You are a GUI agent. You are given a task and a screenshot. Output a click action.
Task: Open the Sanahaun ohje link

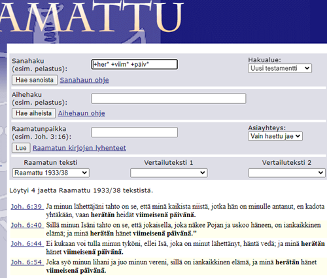84,80
